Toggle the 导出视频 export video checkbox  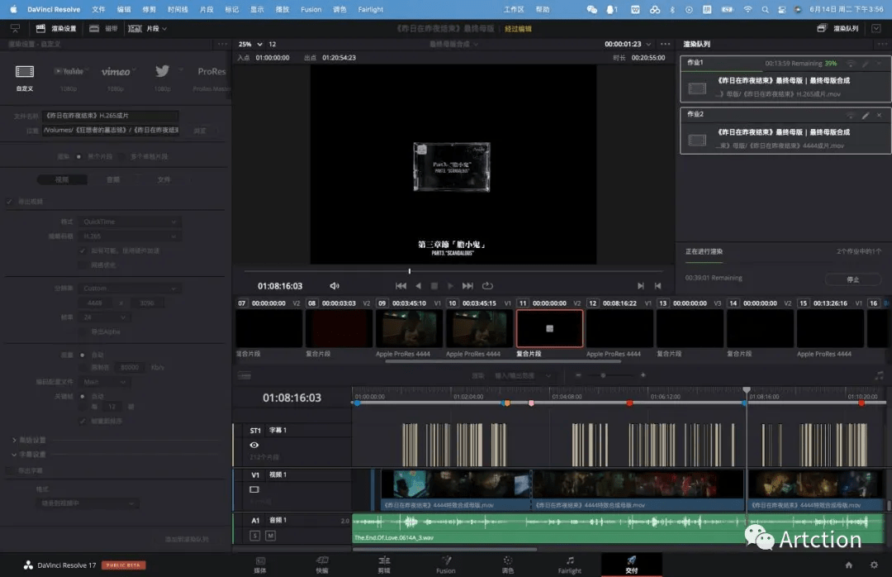pos(10,201)
